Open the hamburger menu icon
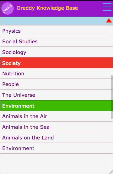 (107, 7)
